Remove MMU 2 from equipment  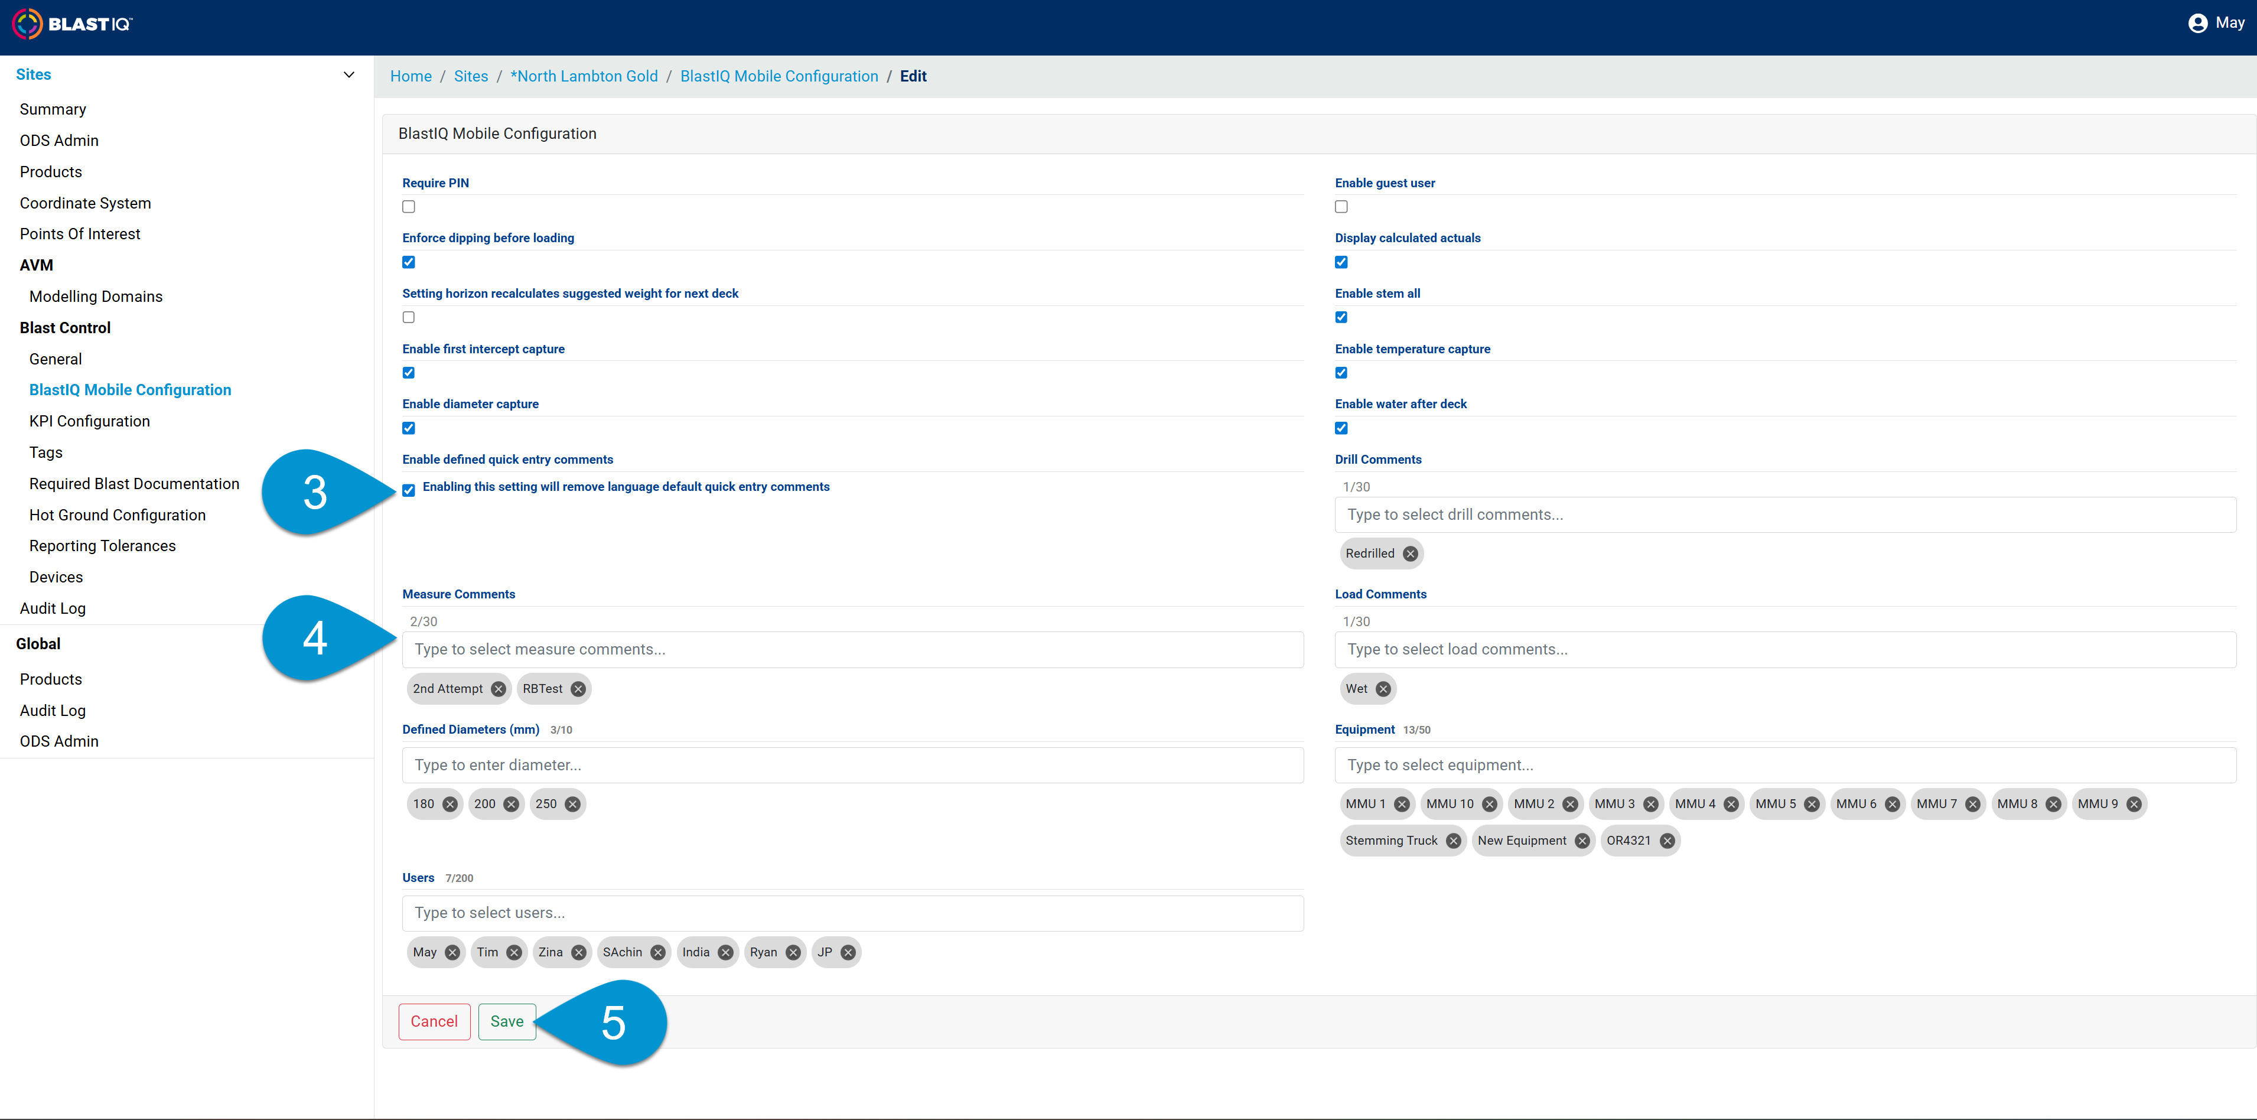pos(1570,805)
